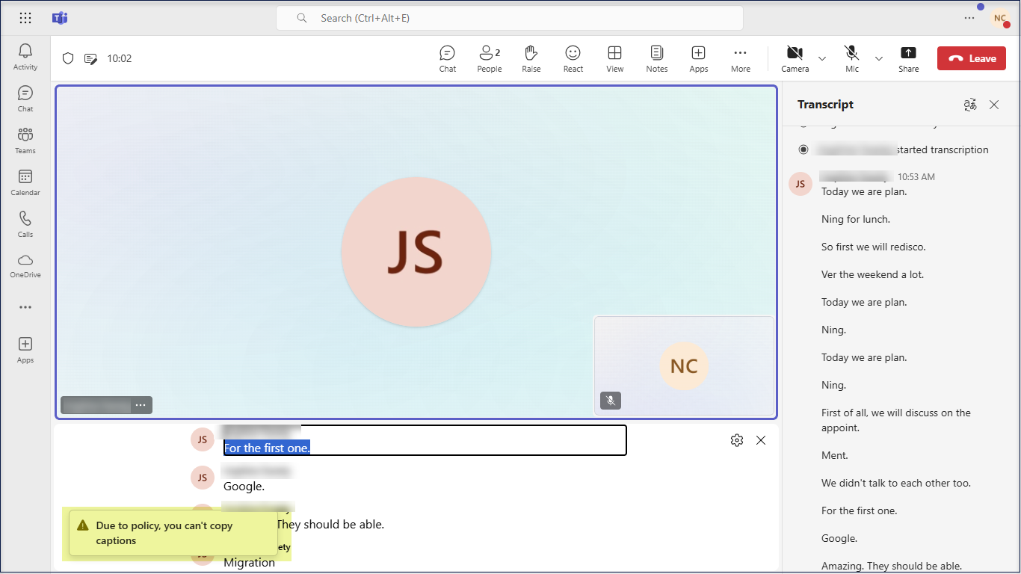Click the Search box
The image size is (1021, 574).
[x=509, y=18]
